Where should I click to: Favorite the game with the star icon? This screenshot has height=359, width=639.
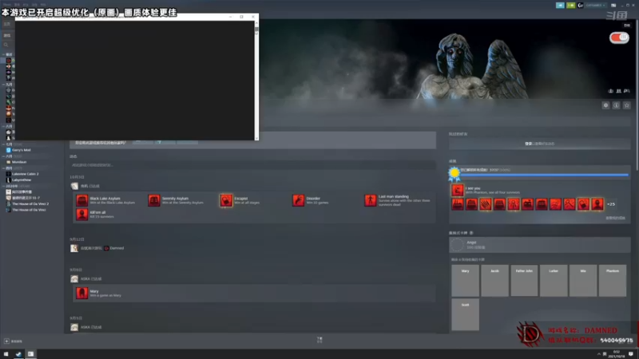627,105
